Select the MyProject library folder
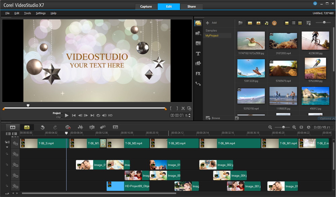 212,36
